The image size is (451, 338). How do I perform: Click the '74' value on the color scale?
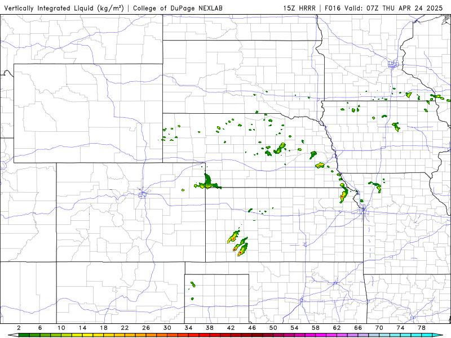click(401, 328)
